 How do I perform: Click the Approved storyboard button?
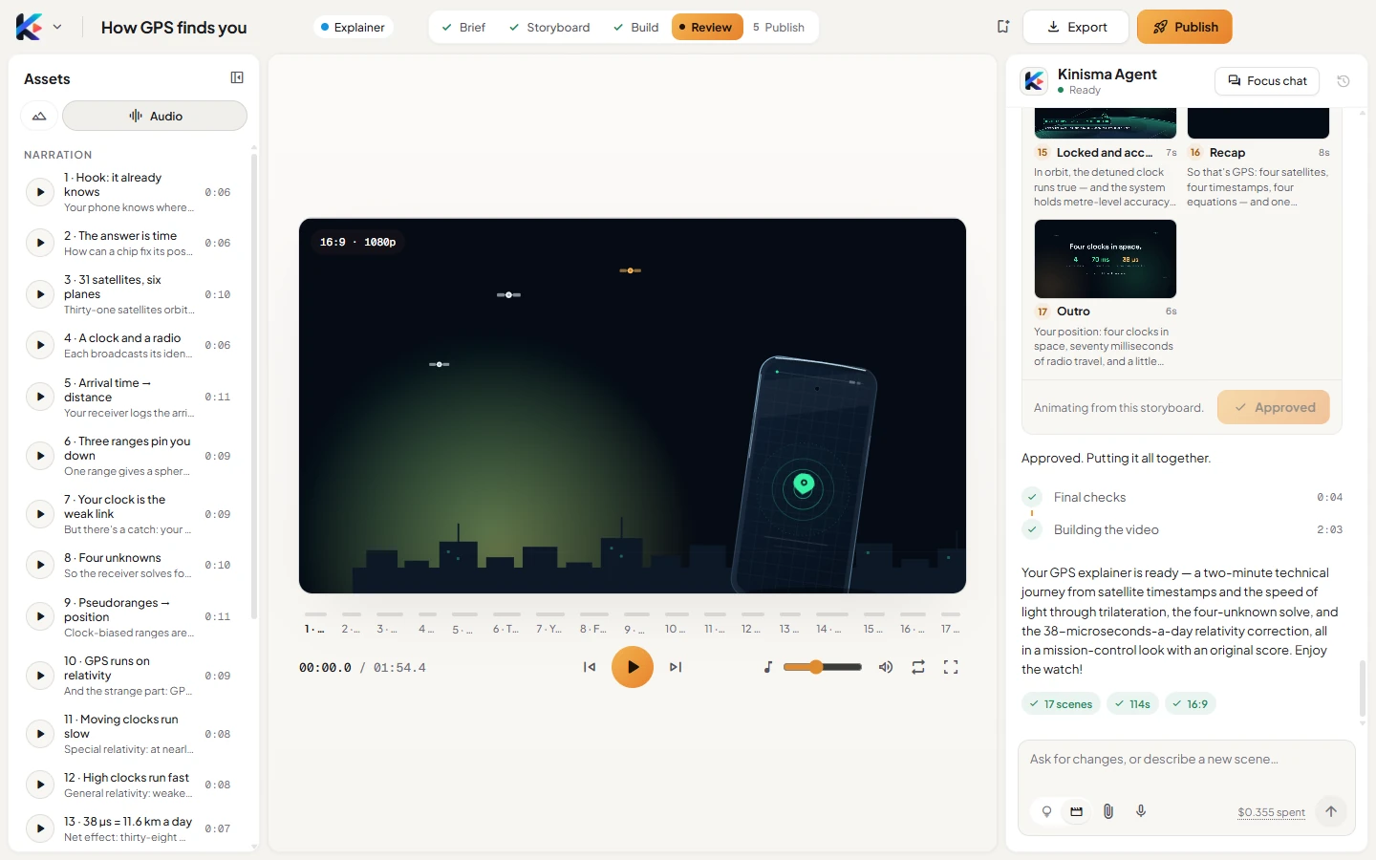tap(1274, 407)
